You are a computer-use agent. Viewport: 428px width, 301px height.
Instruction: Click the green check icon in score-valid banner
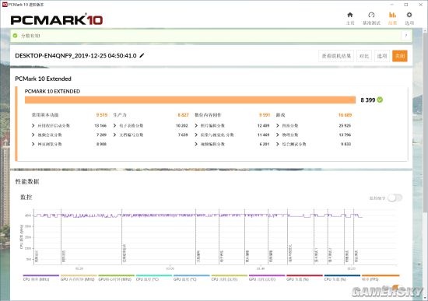tap(16, 36)
